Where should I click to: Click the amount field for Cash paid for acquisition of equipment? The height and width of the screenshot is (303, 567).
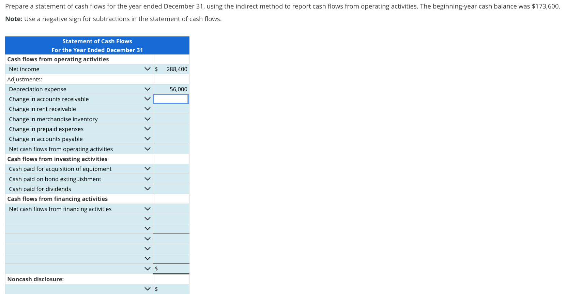pos(171,169)
